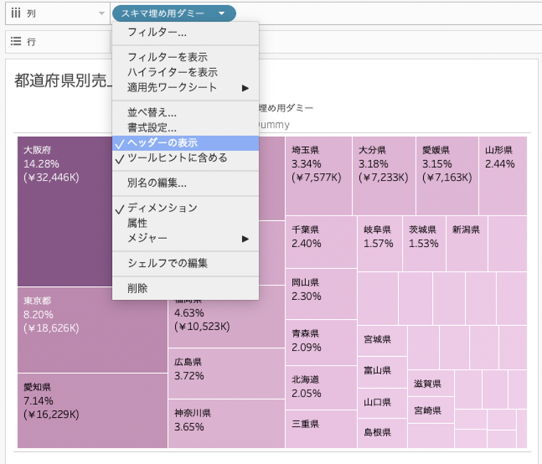Click the 宮崎県 treemap tile
The width and height of the screenshot is (542, 464).
coord(431,410)
